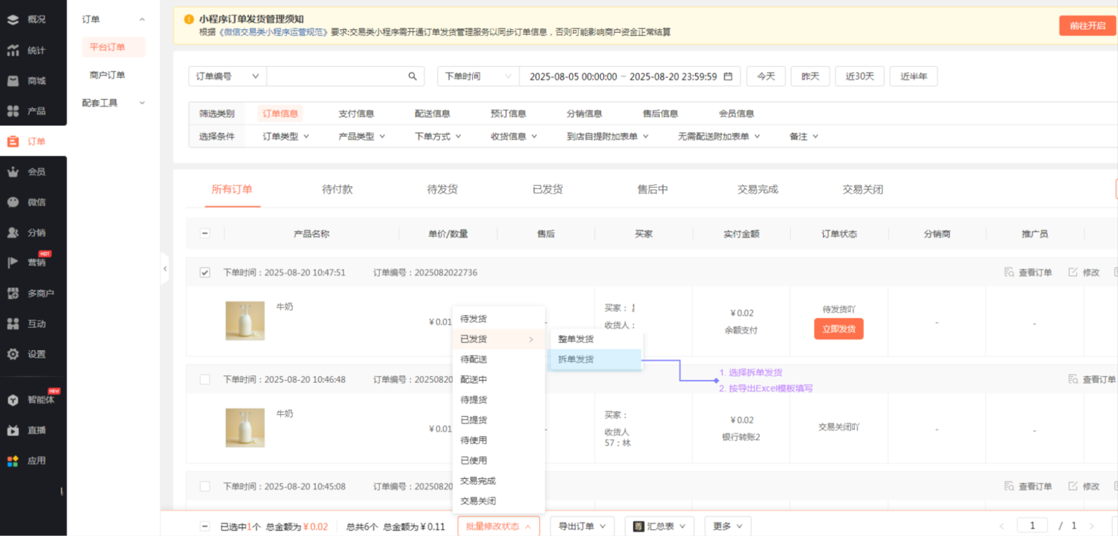Choose 已提货 in the status menu
This screenshot has height=536, width=1118.
(498, 420)
